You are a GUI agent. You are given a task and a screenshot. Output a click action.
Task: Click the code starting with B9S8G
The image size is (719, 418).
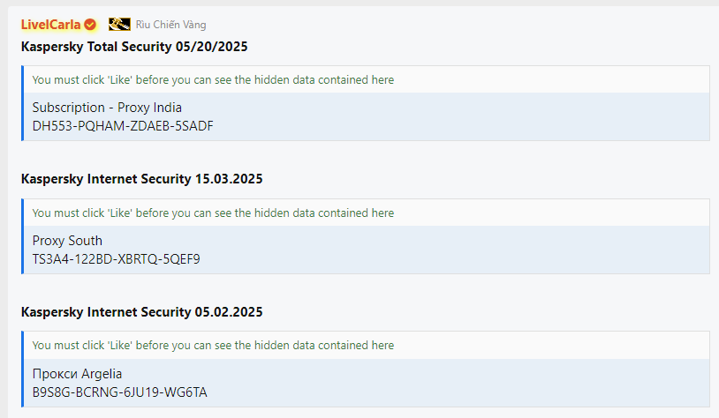119,392
